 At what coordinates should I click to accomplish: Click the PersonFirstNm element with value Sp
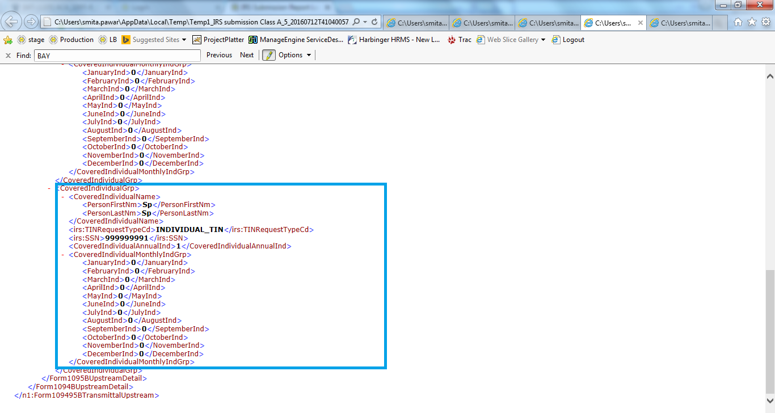[149, 205]
